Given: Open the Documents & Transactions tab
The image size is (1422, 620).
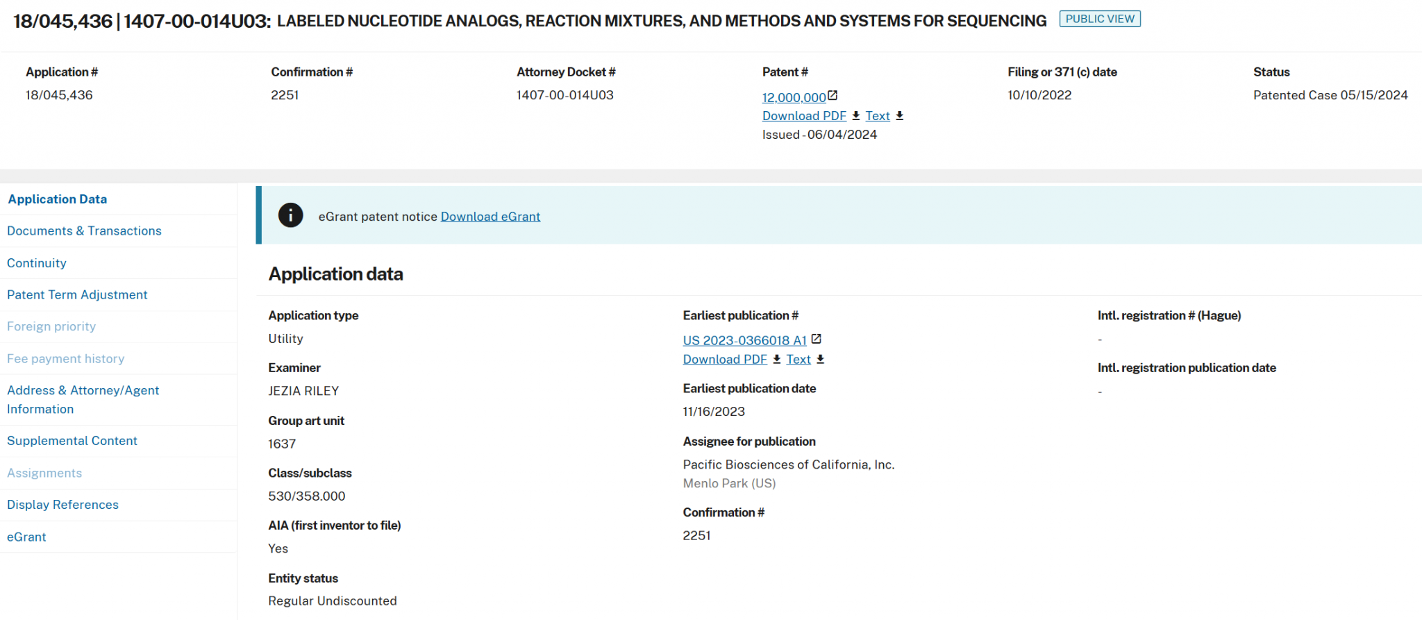Looking at the screenshot, I should coord(84,231).
